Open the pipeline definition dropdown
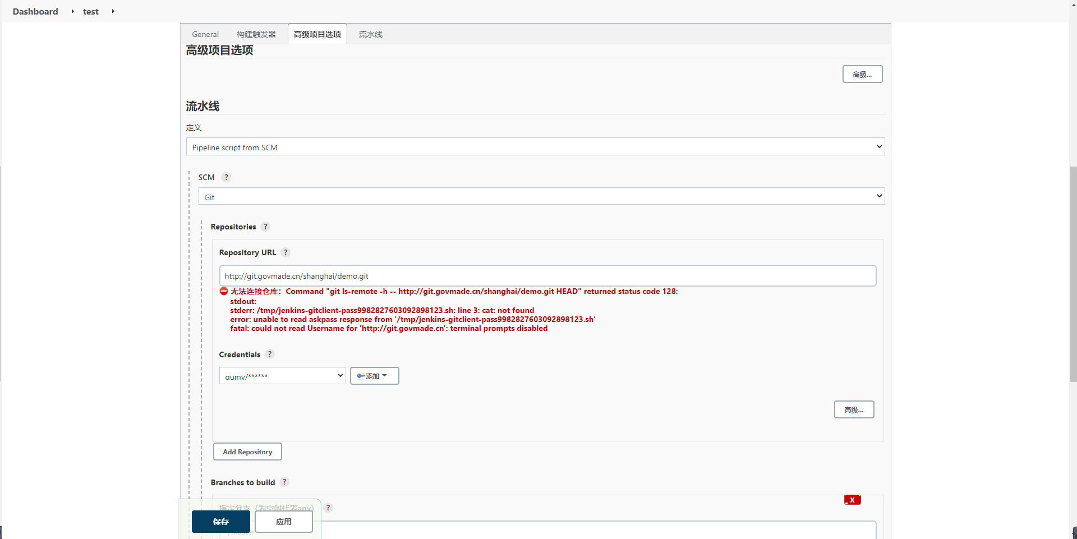Image resolution: width=1077 pixels, height=539 pixels. pos(535,147)
